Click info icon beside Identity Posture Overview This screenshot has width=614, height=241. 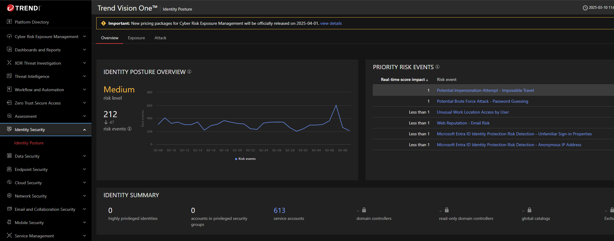[189, 72]
